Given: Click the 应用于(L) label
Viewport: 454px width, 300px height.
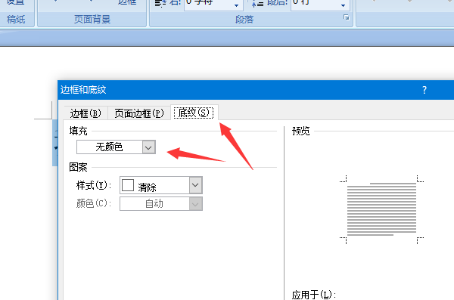Looking at the screenshot, I should click(x=313, y=295).
